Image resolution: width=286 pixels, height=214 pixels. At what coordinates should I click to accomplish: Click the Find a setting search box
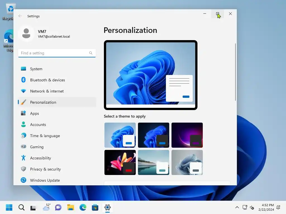point(57,53)
